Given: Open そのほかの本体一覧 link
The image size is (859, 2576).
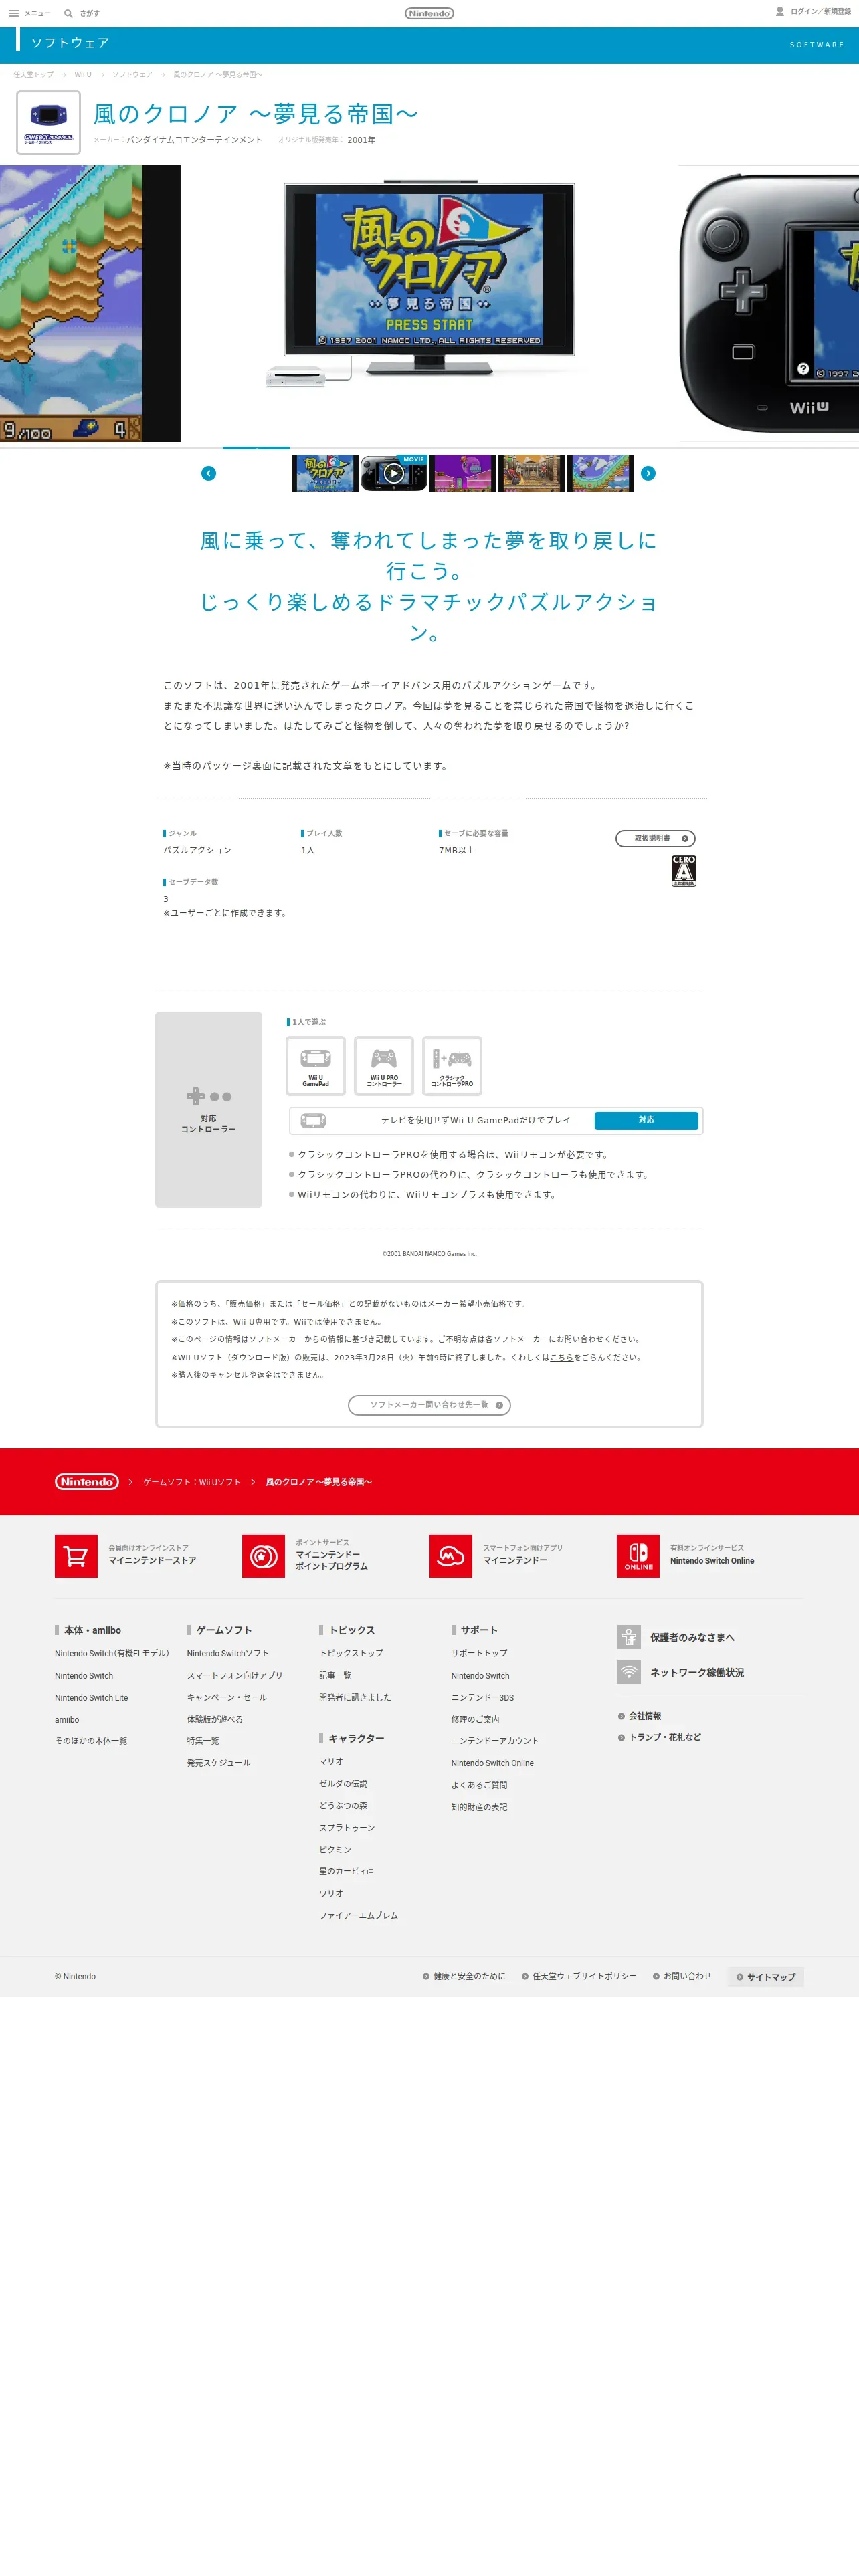Looking at the screenshot, I should [91, 1741].
